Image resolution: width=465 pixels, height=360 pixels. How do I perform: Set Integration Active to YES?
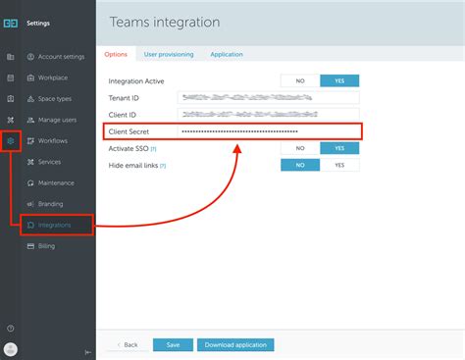[339, 80]
